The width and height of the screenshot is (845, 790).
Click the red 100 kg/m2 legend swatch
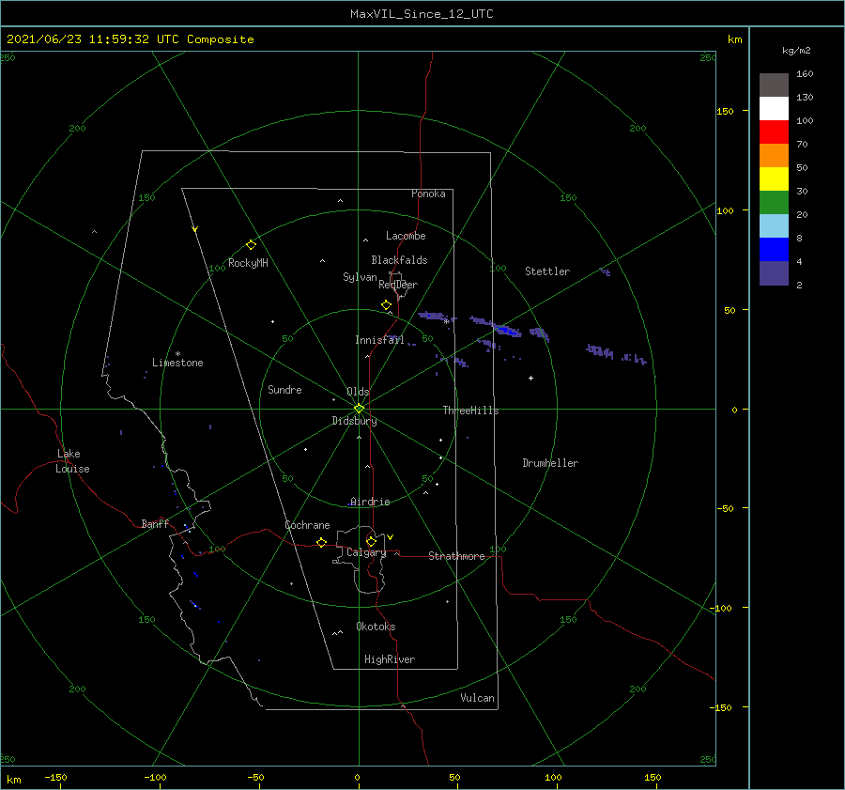click(x=774, y=132)
